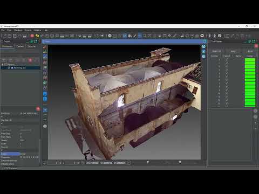Click the top blue round icon at the viewport edge

203,46
